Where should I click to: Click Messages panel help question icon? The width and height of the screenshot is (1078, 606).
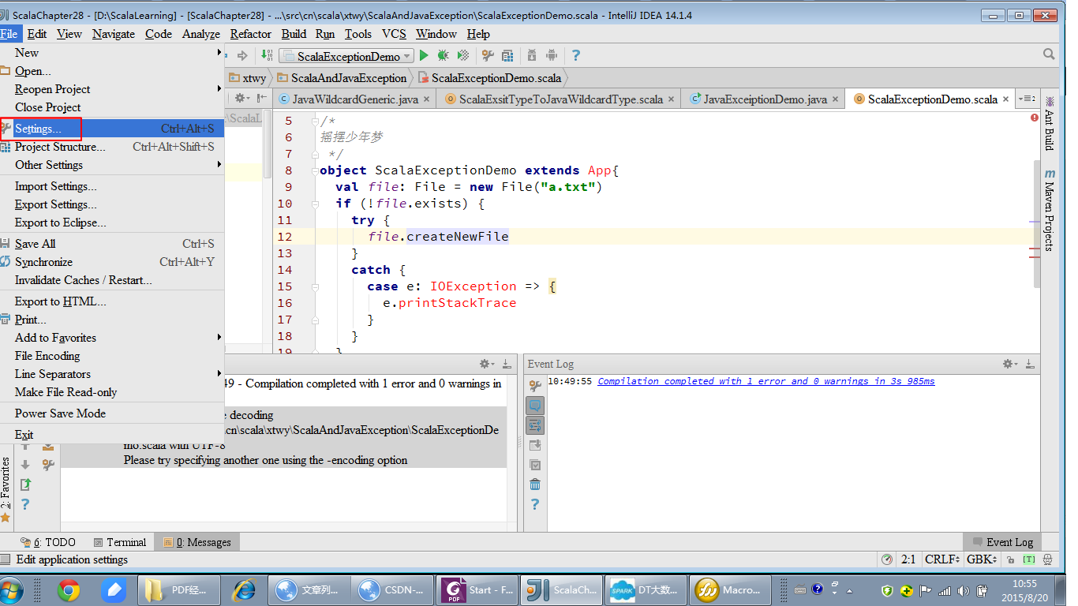click(x=26, y=504)
